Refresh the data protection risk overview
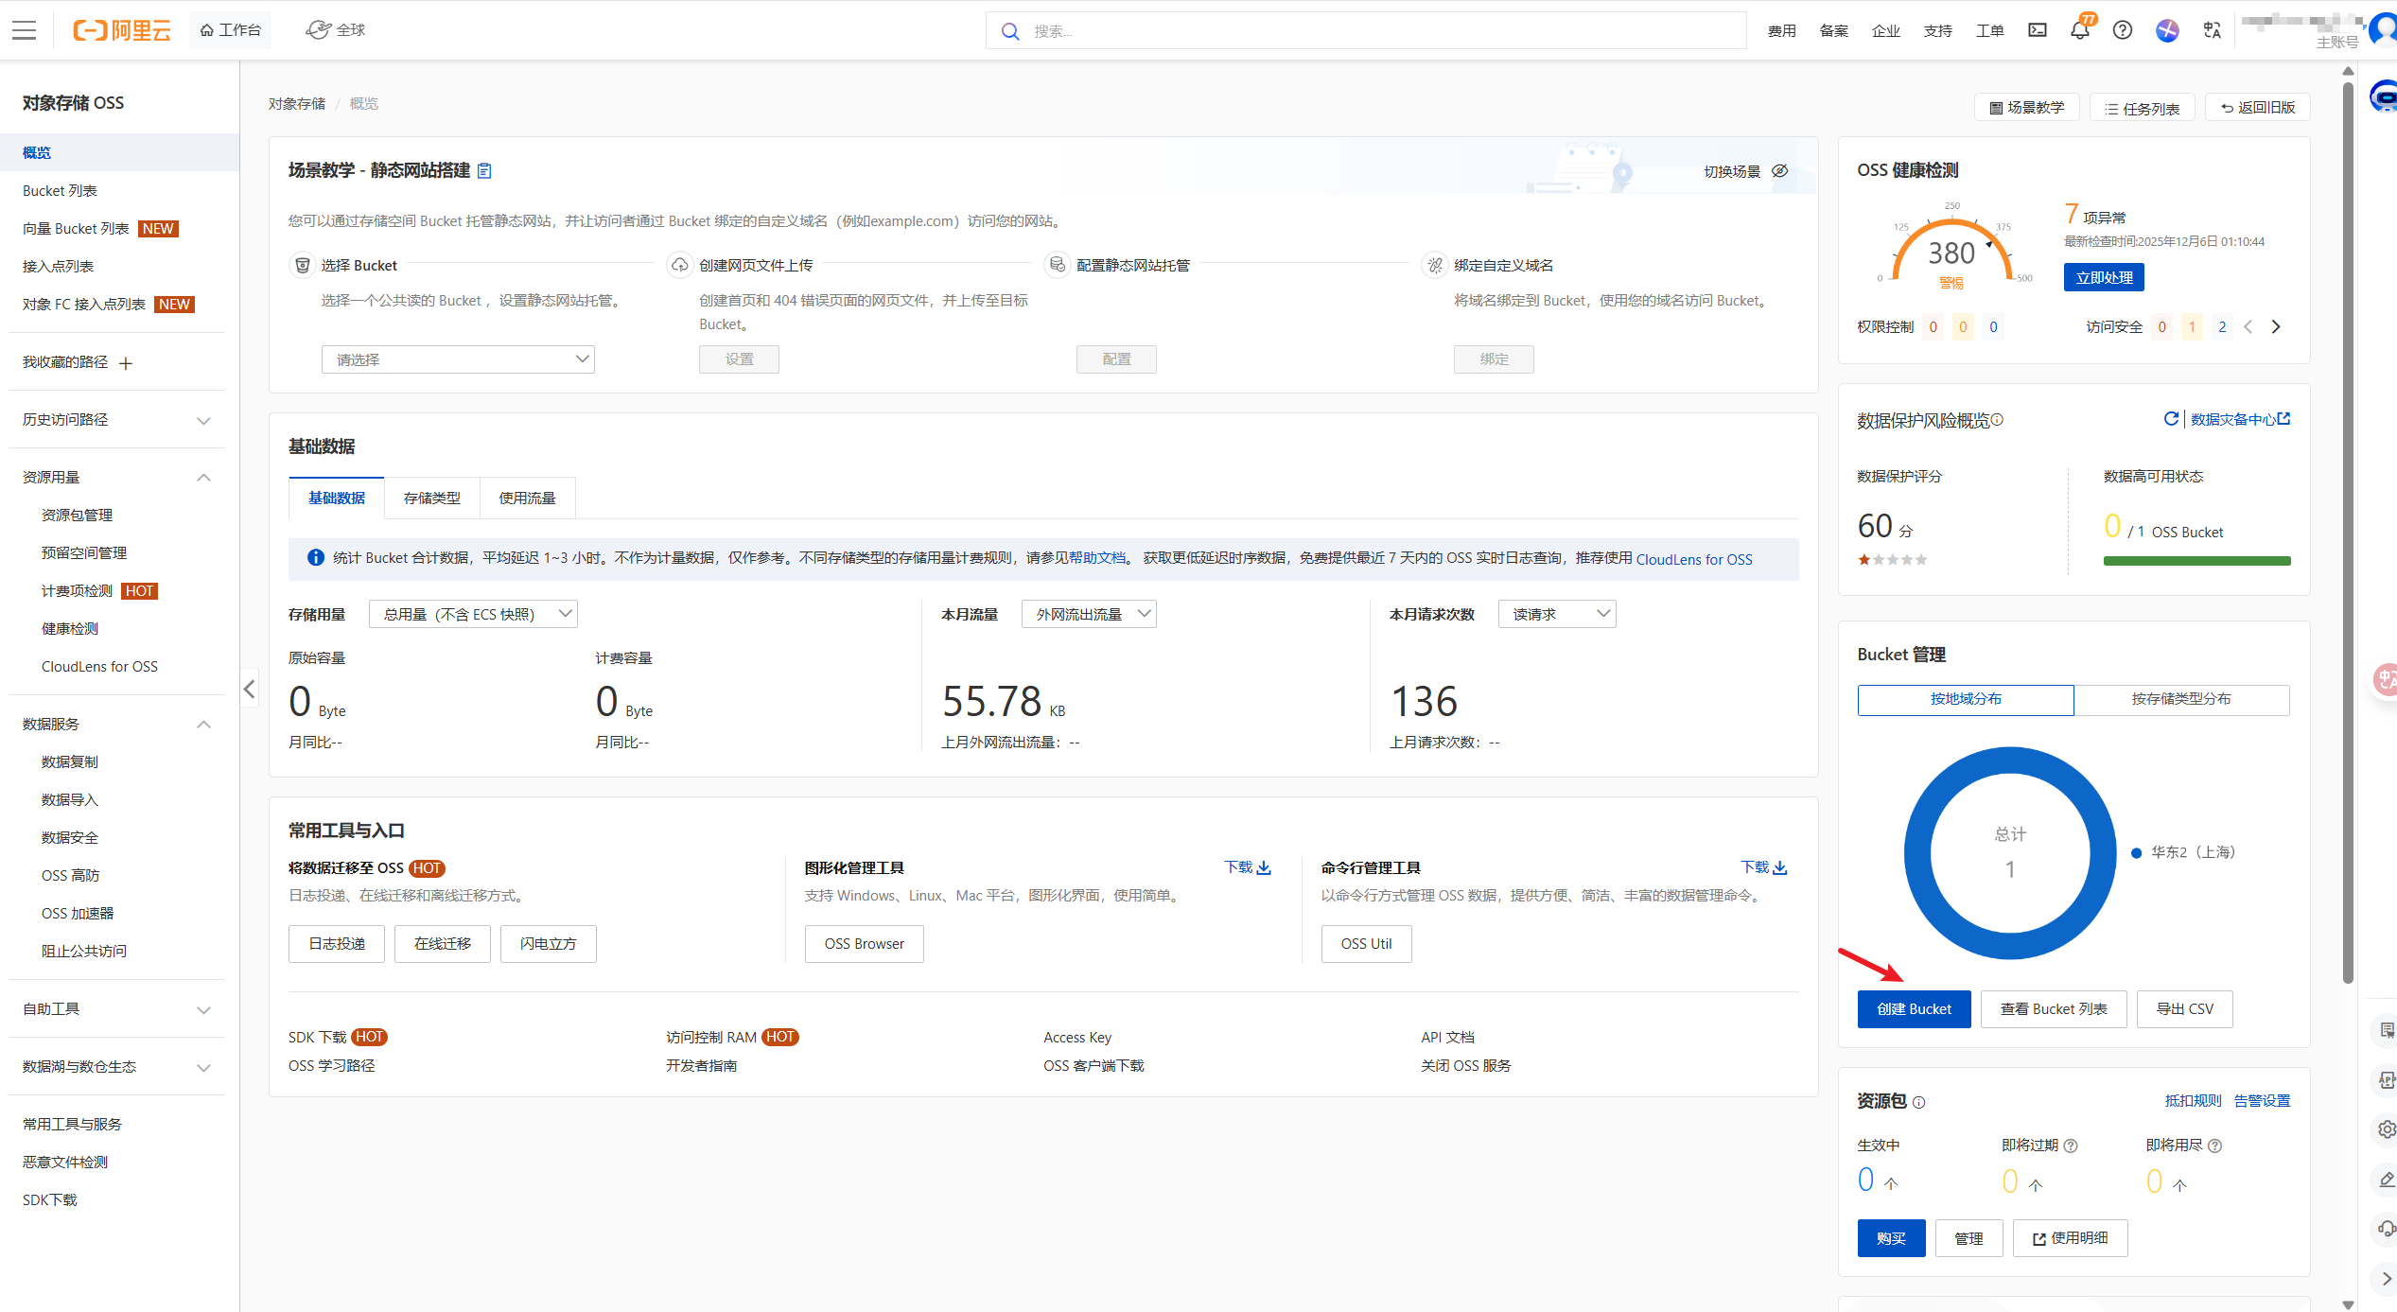The height and width of the screenshot is (1312, 2397). pos(2170,419)
